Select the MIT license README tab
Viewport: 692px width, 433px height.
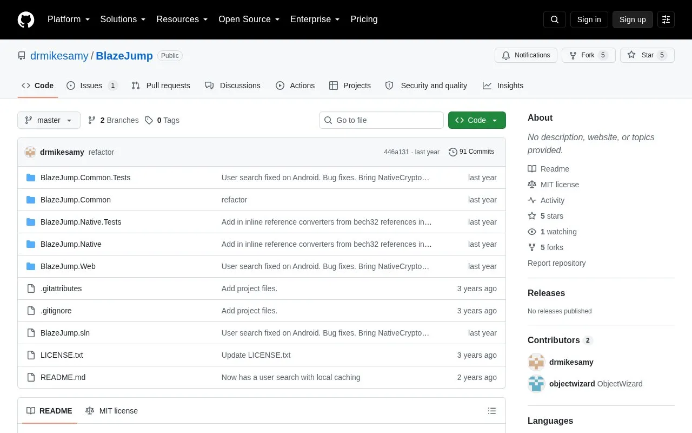[112, 411]
